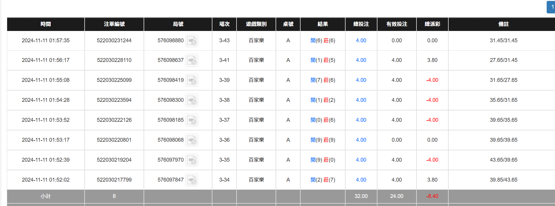Viewport: 555px width, 206px height.
Task: Open 4.00 bet link for scene 3-34
Action: 361,180
